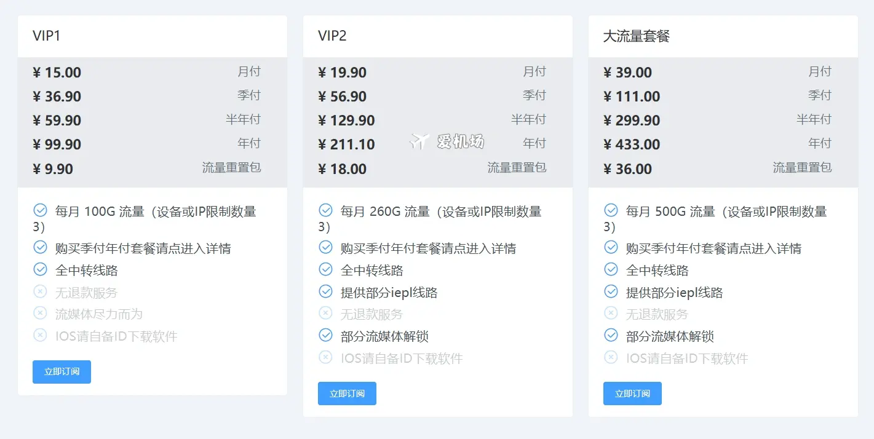Click the cross icon beside 无退款服务 under VIP2

[325, 313]
